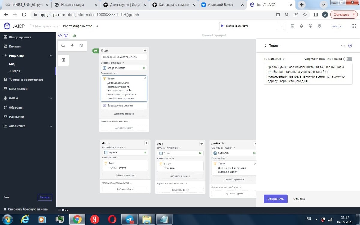Open help icon in Текст panel header
The image size is (360, 225).
pos(350,46)
